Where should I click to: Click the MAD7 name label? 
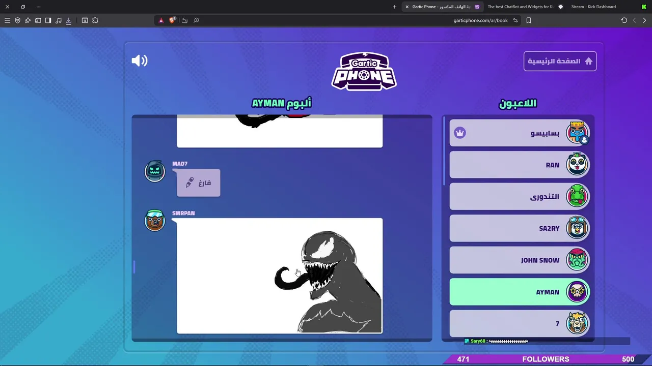tap(180, 164)
